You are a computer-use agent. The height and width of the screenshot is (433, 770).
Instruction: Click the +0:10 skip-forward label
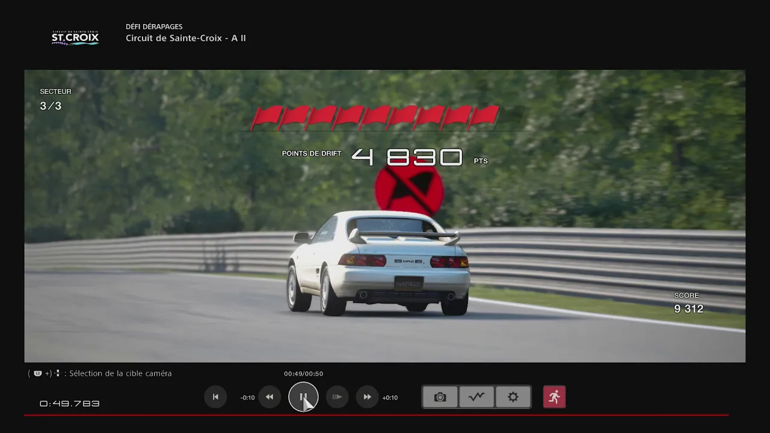[x=390, y=398]
